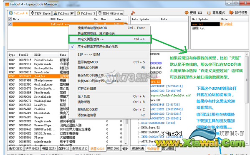
Task: Select 搜索所有勾选的MOD menu entry
Action: [x=109, y=28]
